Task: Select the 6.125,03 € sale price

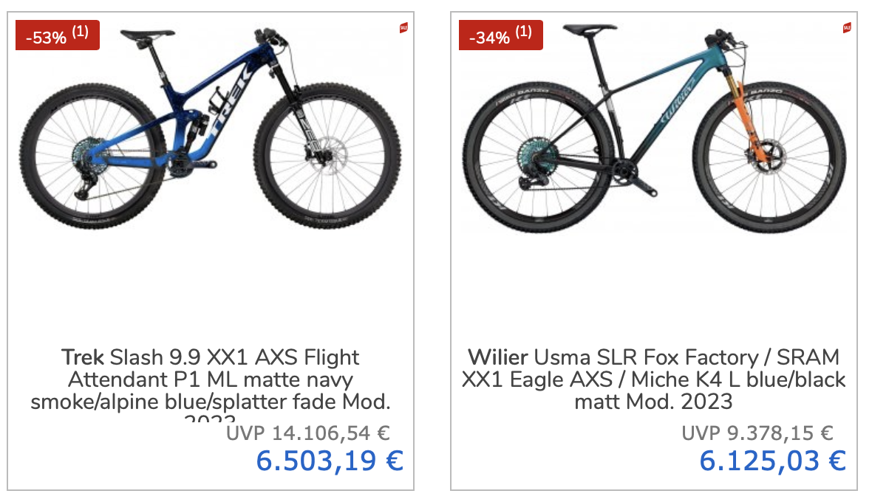Action: click(x=772, y=461)
